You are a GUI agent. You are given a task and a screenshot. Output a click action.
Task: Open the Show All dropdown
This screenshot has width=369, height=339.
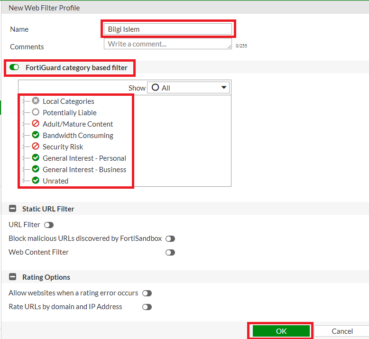click(x=188, y=88)
